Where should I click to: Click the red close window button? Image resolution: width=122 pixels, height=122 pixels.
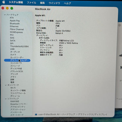coord(3,8)
